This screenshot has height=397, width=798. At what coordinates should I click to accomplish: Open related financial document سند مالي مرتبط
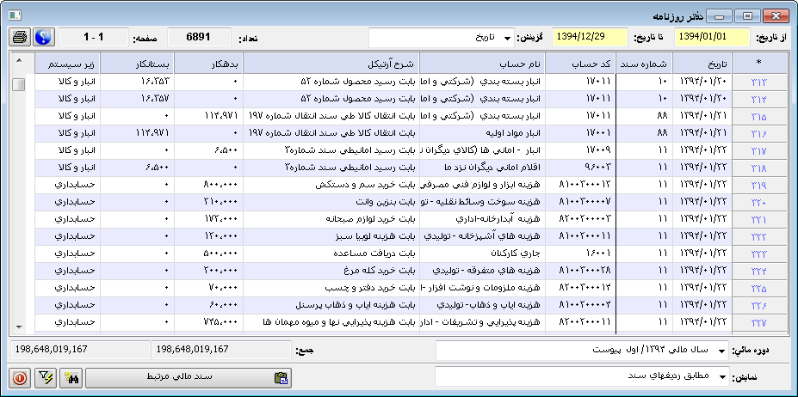point(189,378)
